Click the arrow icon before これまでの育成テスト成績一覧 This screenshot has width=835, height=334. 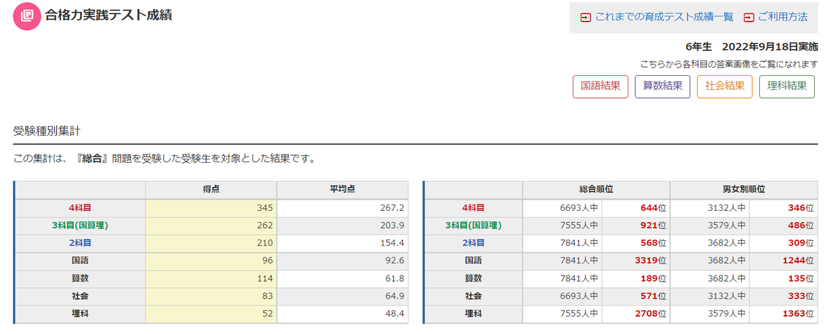pyautogui.click(x=586, y=17)
